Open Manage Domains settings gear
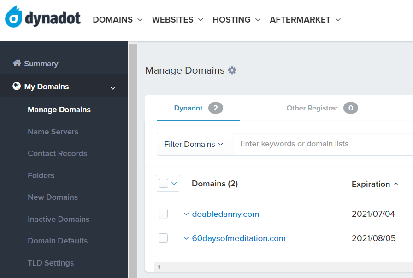413x278 pixels. pos(232,70)
